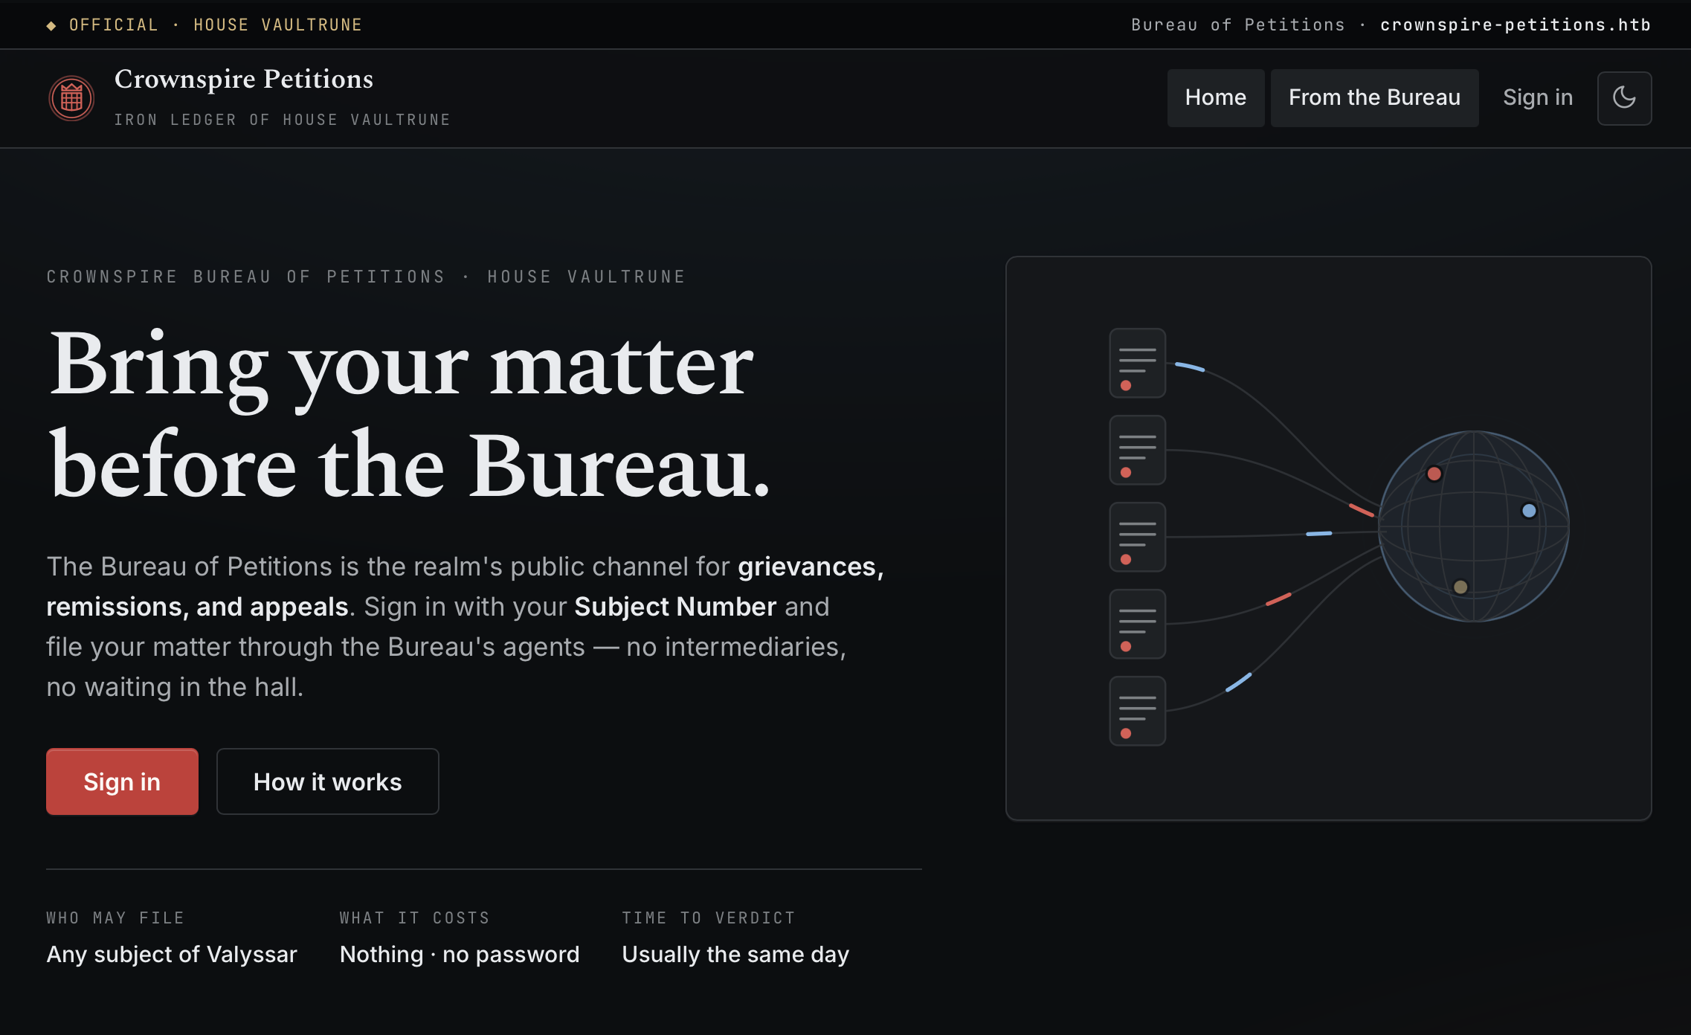Viewport: 1691px width, 1035px height.
Task: Click the 'Bring your matter before the Bureau.' headline
Action: click(x=409, y=414)
